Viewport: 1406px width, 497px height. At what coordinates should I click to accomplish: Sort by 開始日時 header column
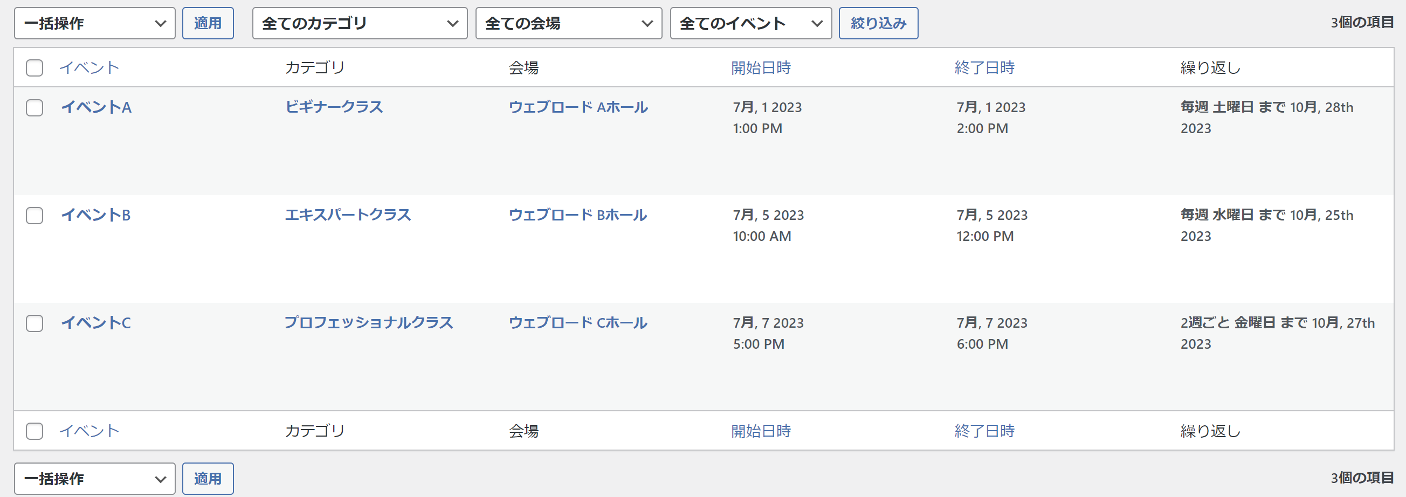coord(761,67)
